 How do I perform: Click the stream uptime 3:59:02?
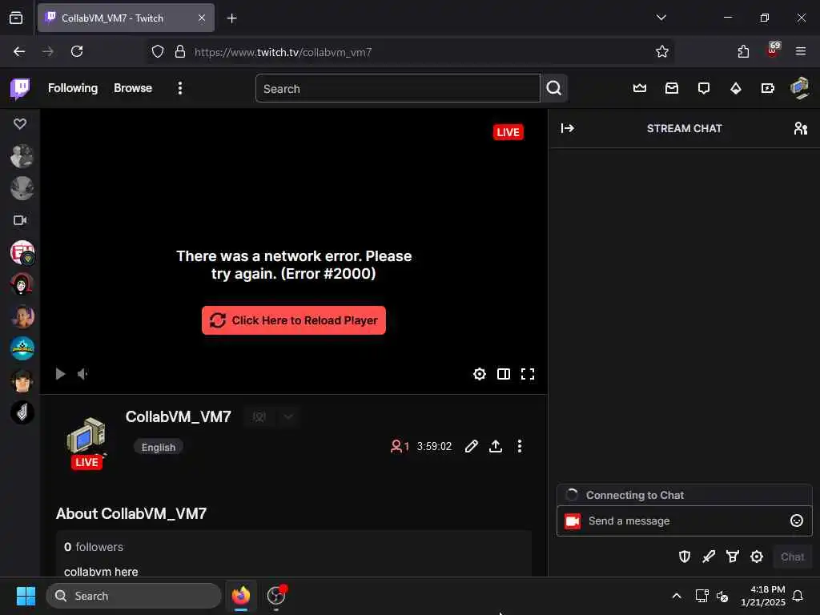434,446
